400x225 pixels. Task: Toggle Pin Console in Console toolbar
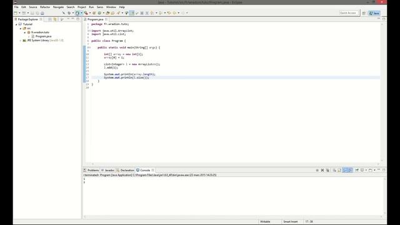pos(357,170)
